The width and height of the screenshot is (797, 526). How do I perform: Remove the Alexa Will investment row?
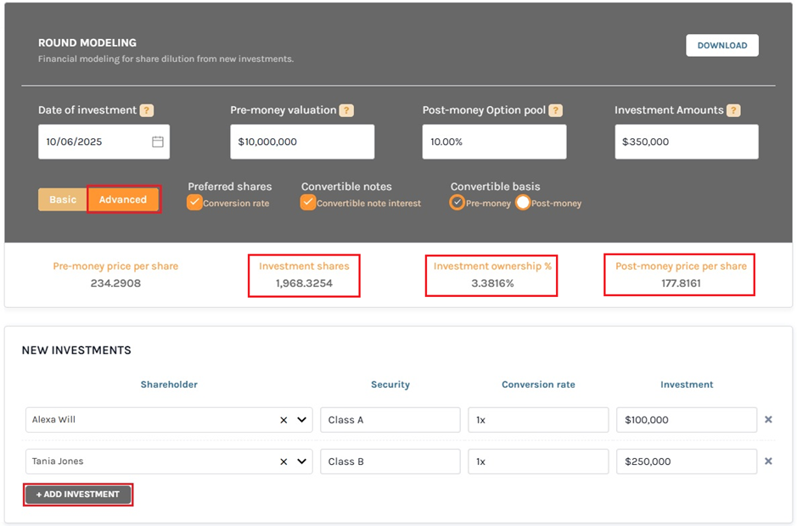(768, 419)
